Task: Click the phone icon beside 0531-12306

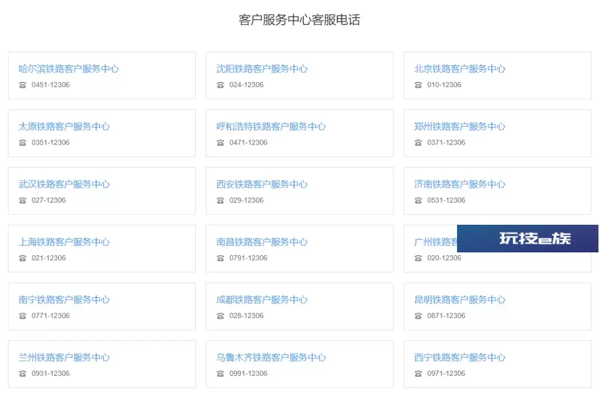Action: (x=418, y=200)
